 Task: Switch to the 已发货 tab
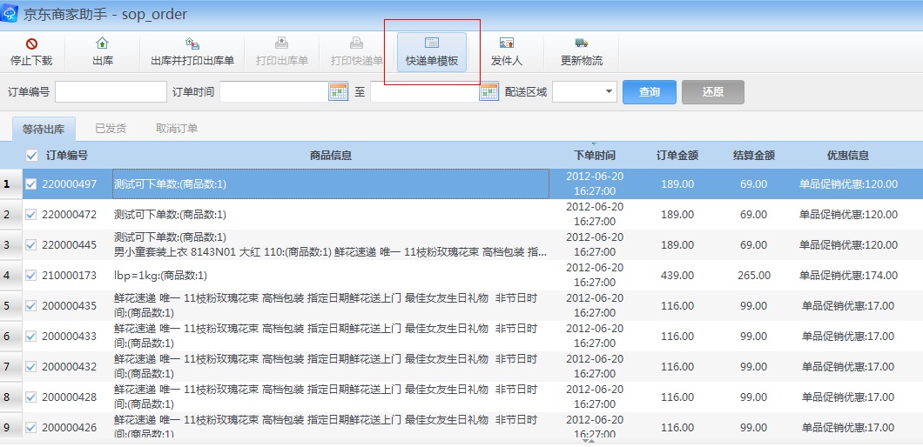(111, 129)
